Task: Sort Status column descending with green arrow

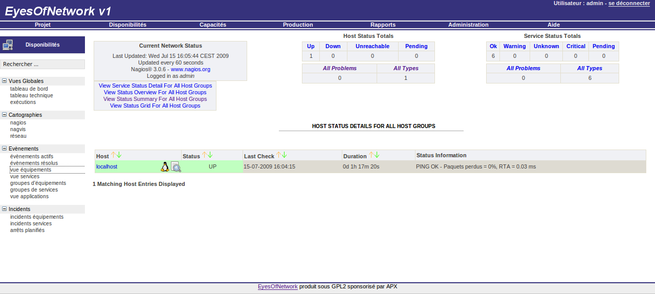Action: coord(210,155)
